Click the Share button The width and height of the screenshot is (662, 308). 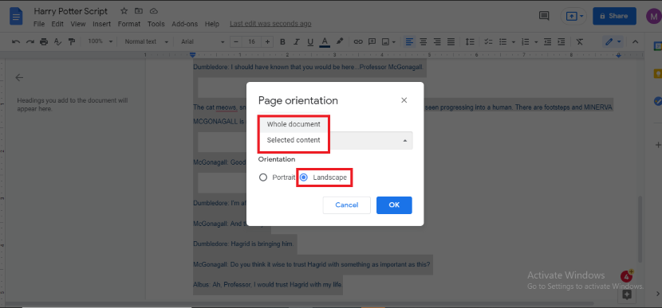pos(614,16)
